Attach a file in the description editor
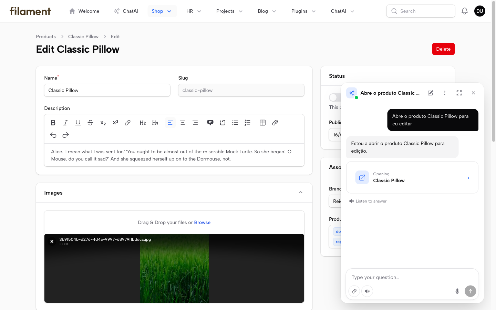This screenshot has height=310, width=496. 275,123
